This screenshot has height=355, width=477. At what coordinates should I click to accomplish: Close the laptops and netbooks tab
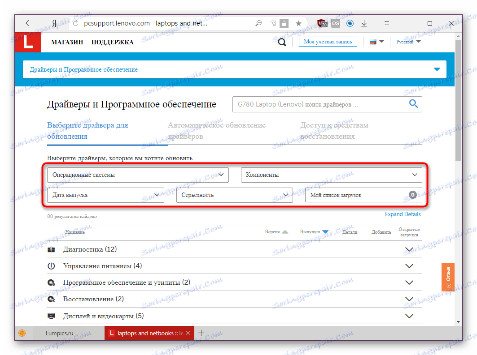click(188, 333)
